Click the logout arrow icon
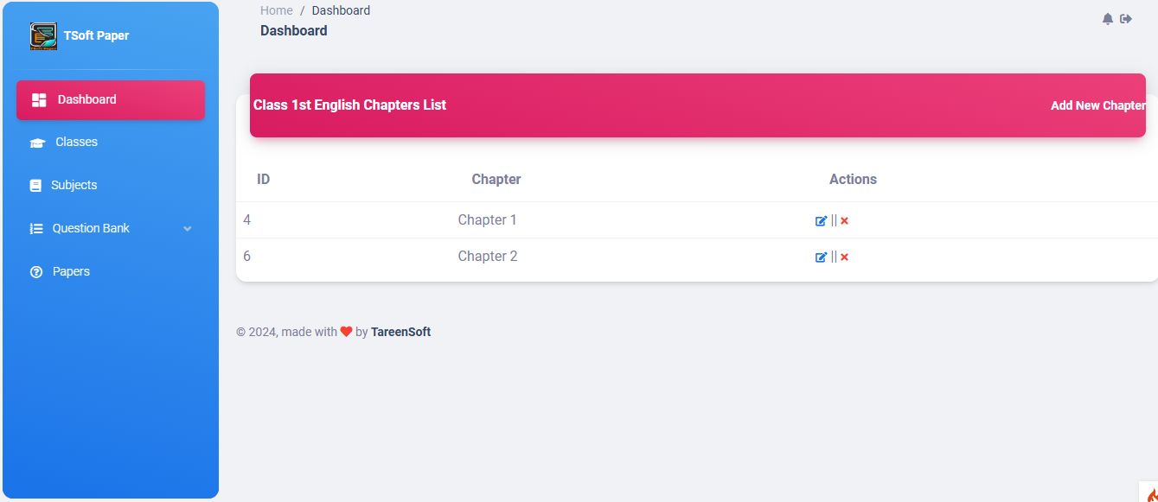This screenshot has height=502, width=1158. pyautogui.click(x=1126, y=19)
